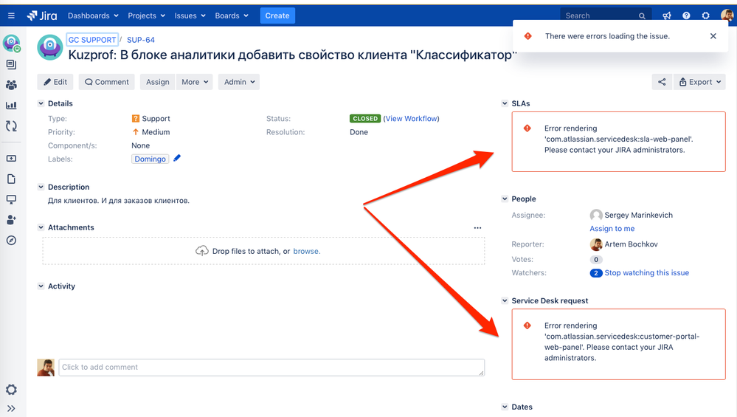Viewport: 737px width, 417px height.
Task: Open the SUP-64 issue key link
Action: [140, 40]
